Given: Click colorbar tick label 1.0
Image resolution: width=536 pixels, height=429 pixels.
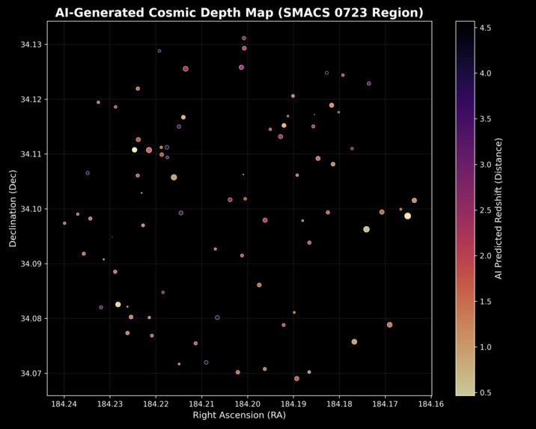Looking at the screenshot, I should 485,347.
